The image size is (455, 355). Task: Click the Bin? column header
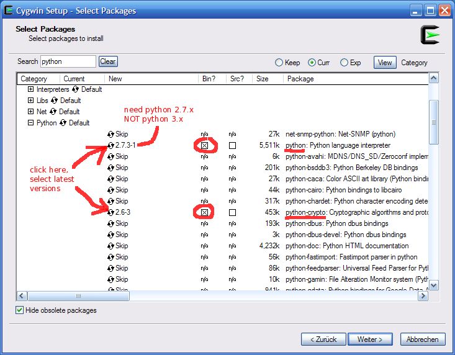point(212,79)
